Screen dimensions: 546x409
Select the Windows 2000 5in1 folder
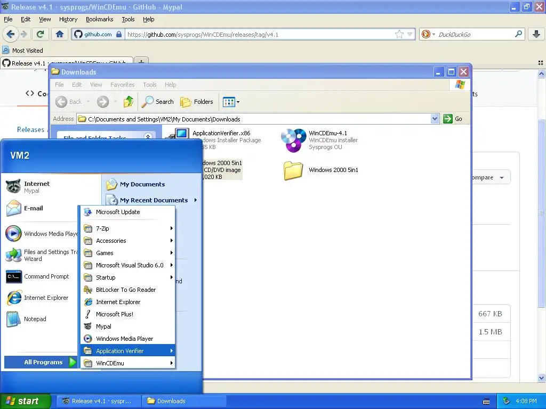(320, 170)
